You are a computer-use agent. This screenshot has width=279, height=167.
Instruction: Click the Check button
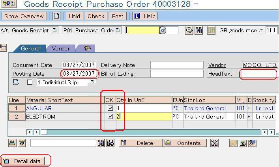pyautogui.click(x=96, y=16)
